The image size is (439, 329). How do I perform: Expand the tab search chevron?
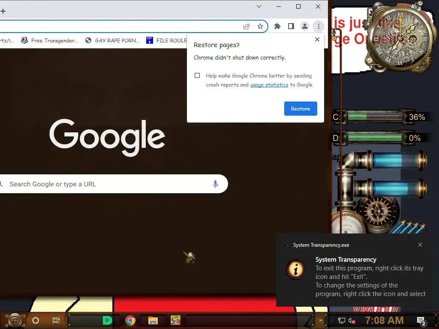tap(259, 6)
